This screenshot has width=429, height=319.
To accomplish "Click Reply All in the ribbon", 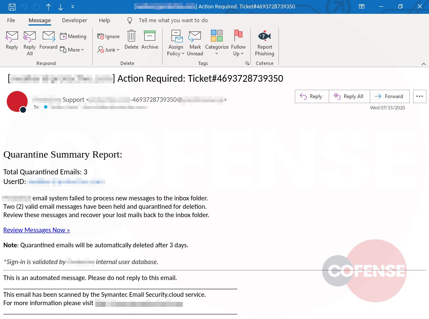I will tap(29, 43).
